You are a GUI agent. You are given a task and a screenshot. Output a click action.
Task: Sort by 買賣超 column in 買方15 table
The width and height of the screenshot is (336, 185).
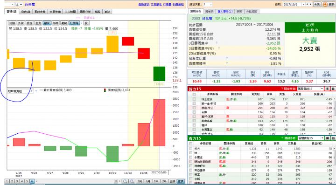pyautogui.click(x=255, y=94)
